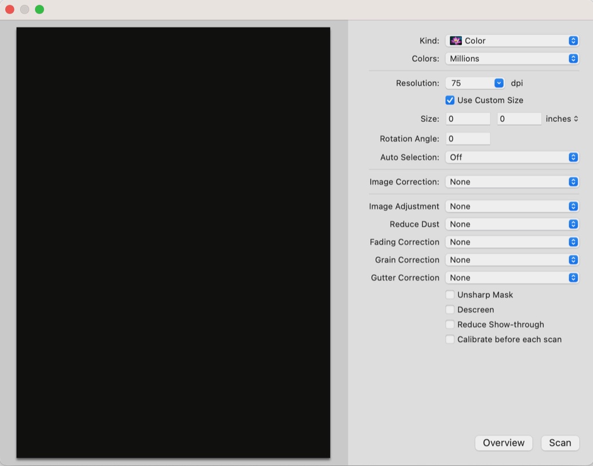
Task: Open the Auto Selection dropdown
Action: [512, 157]
